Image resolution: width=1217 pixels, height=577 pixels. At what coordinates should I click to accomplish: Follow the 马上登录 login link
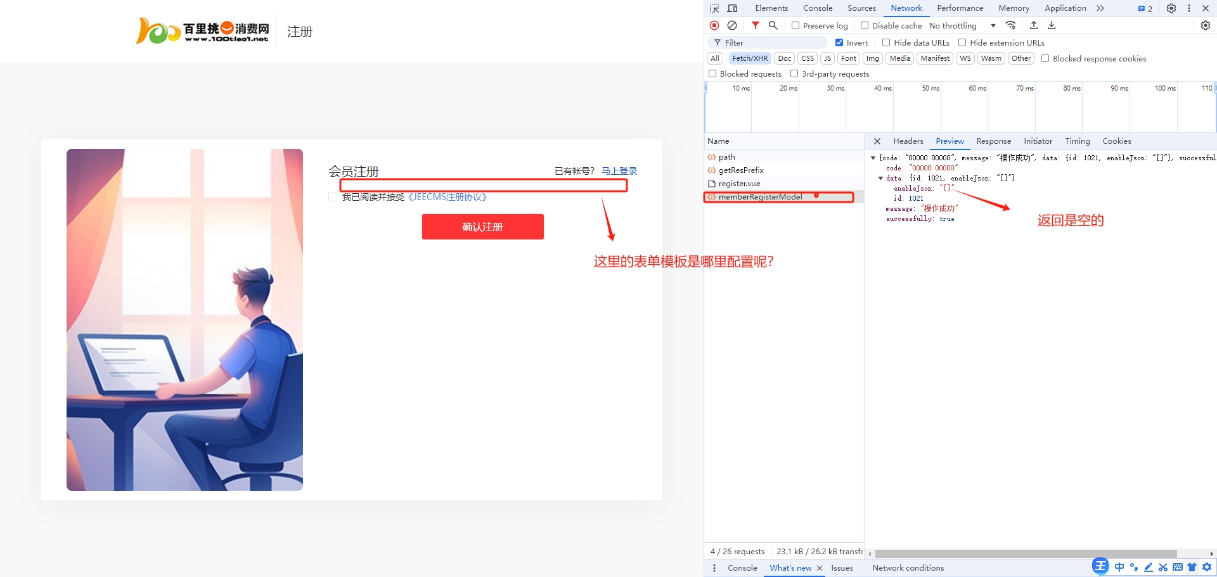click(619, 171)
